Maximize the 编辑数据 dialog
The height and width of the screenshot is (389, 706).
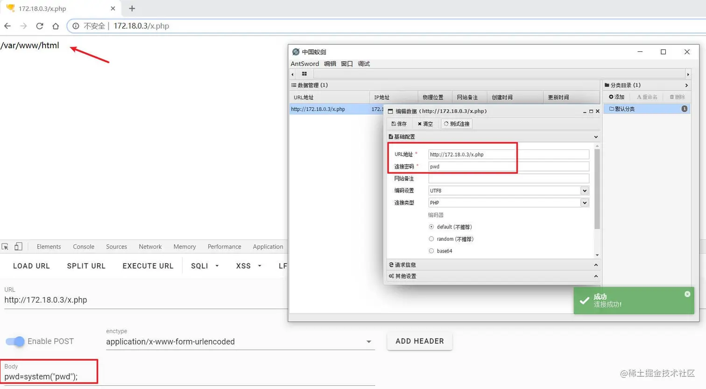(x=591, y=112)
